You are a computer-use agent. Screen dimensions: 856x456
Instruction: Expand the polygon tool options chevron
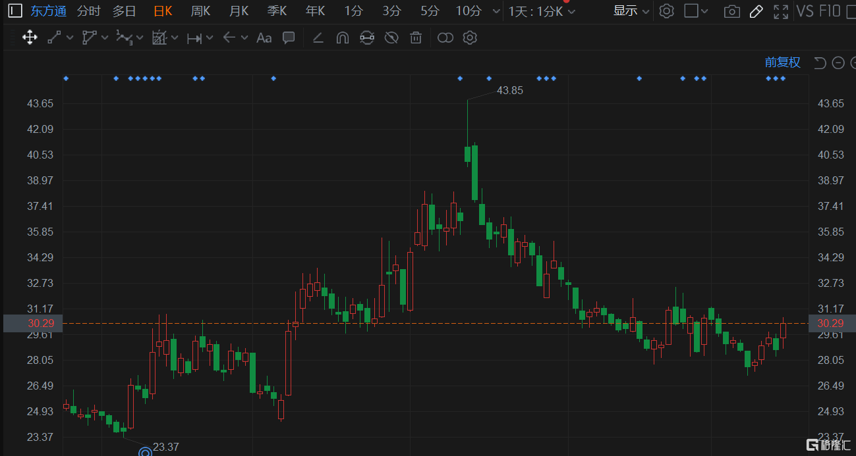point(105,38)
